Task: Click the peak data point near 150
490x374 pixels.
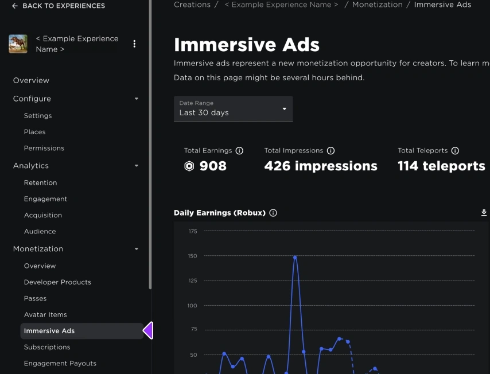Action: pos(295,258)
